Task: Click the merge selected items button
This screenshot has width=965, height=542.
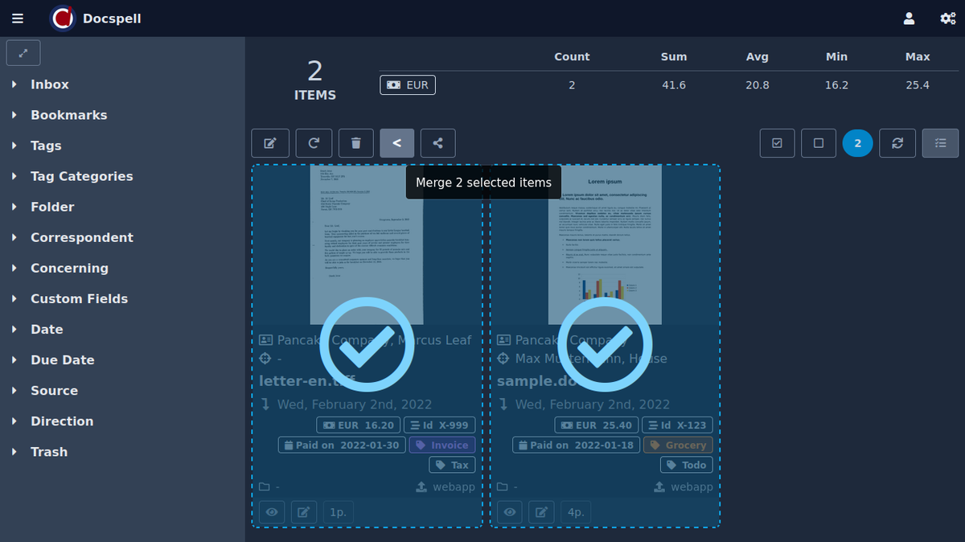Action: pyautogui.click(x=396, y=143)
